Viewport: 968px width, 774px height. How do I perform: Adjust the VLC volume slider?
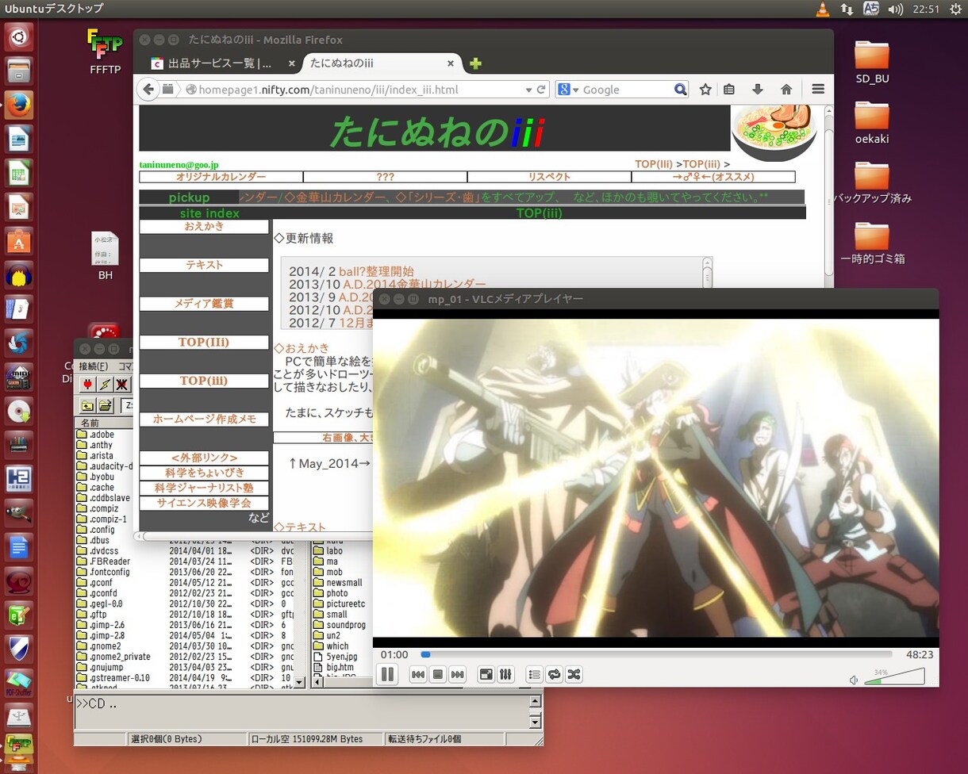pyautogui.click(x=894, y=676)
